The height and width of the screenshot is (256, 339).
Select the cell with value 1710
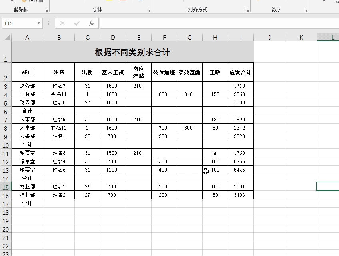tap(241, 86)
